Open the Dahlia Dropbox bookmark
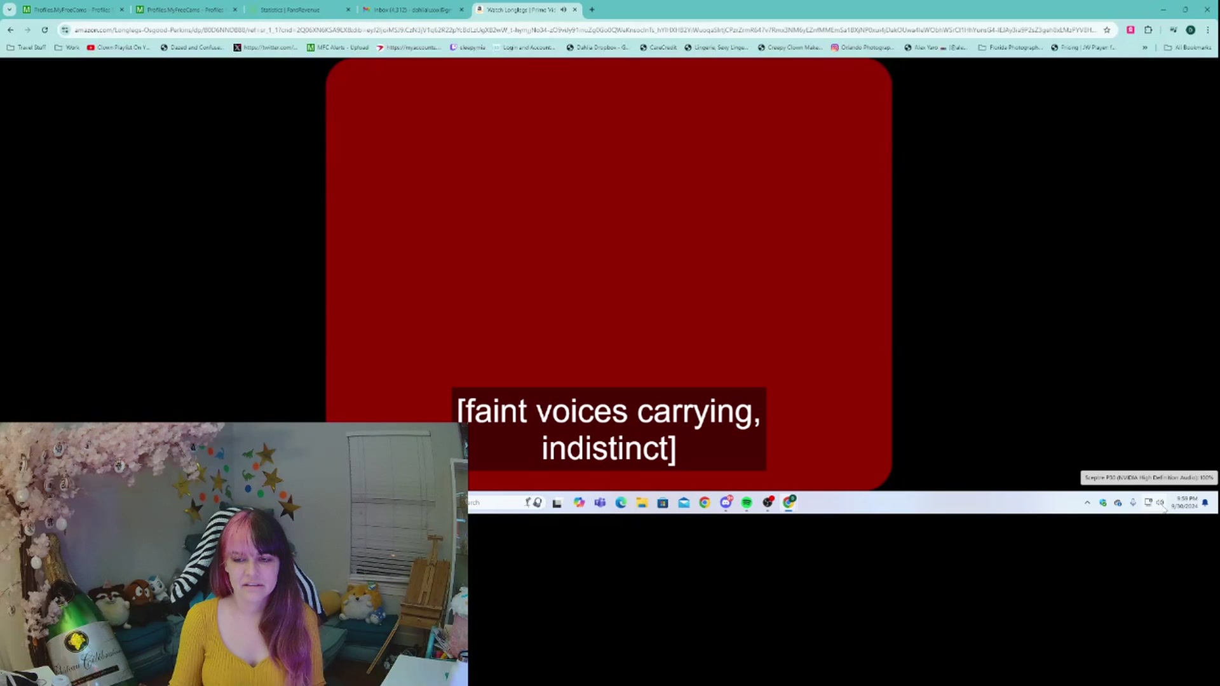This screenshot has width=1220, height=686. pyautogui.click(x=597, y=48)
